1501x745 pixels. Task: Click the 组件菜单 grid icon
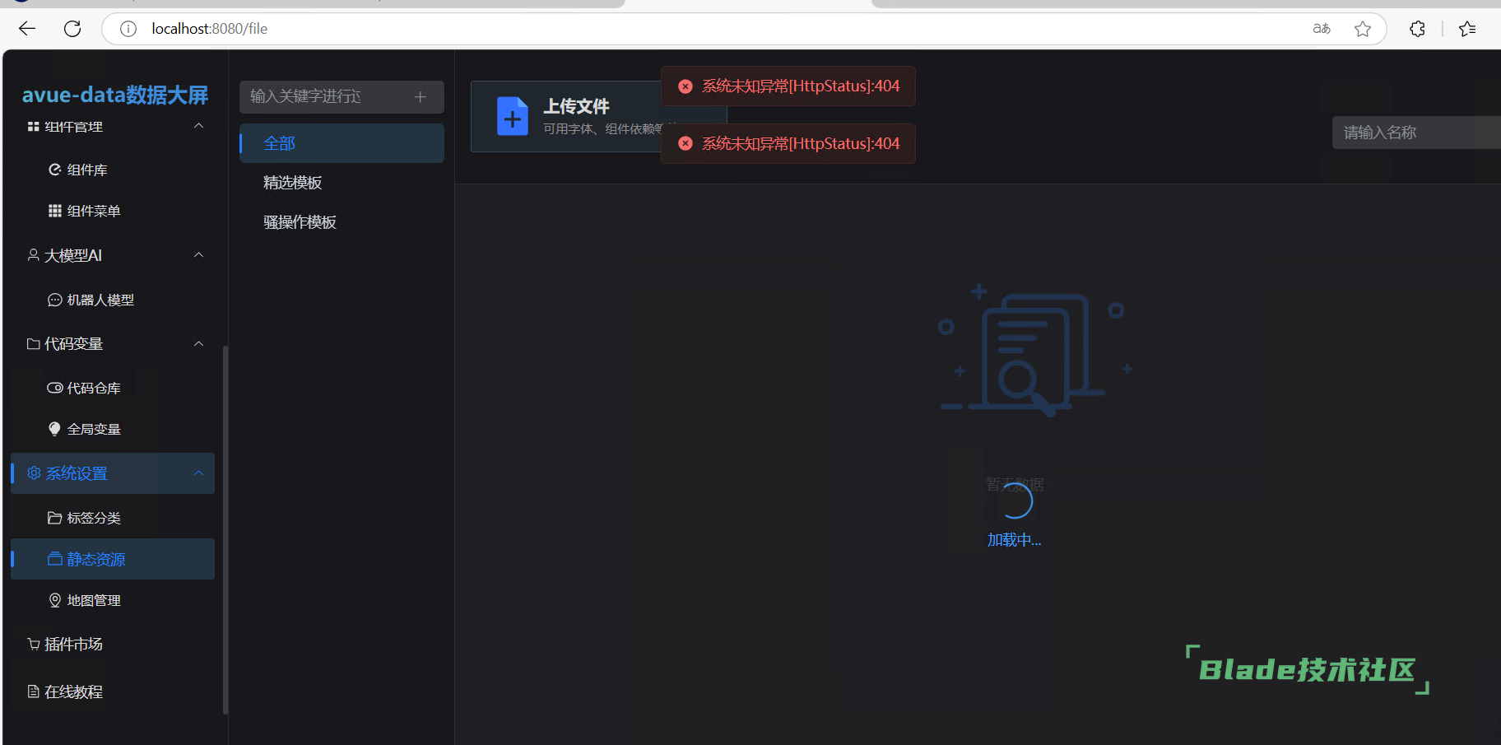54,211
